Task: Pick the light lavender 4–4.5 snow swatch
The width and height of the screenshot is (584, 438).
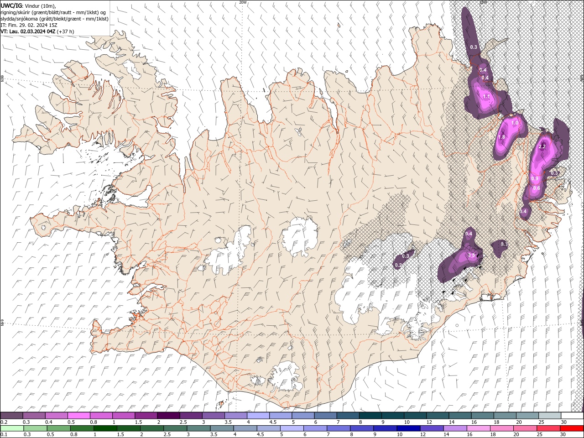Action: click(x=258, y=416)
